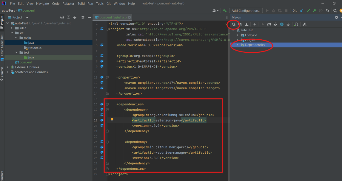
Task: Hide the Project tool window
Action: 89,17
